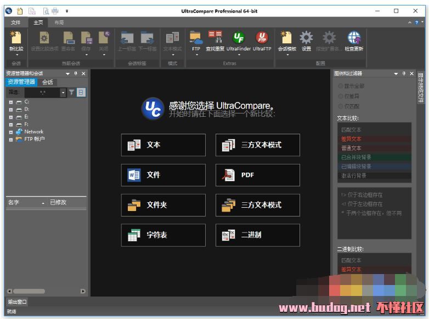Start a 文件夹 (Folder) comparison
This screenshot has width=429, height=319.
[x=163, y=205]
